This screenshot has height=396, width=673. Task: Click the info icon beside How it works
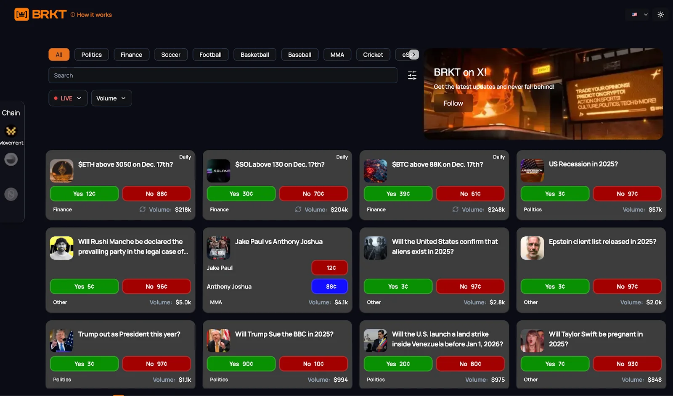pos(72,14)
